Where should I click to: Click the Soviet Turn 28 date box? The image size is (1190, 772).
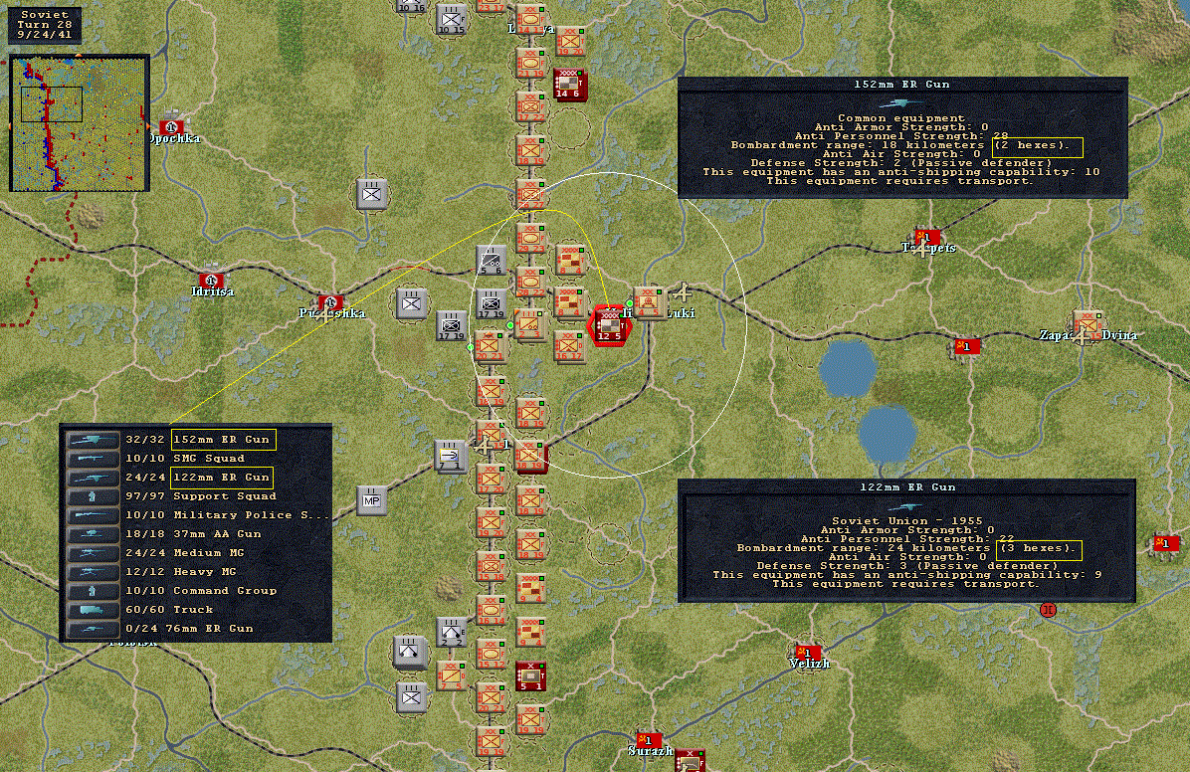[x=44, y=24]
